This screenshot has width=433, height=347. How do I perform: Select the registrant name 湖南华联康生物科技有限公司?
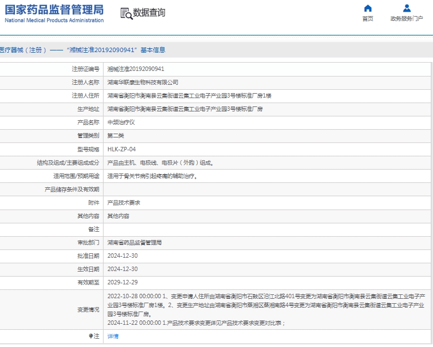point(142,83)
